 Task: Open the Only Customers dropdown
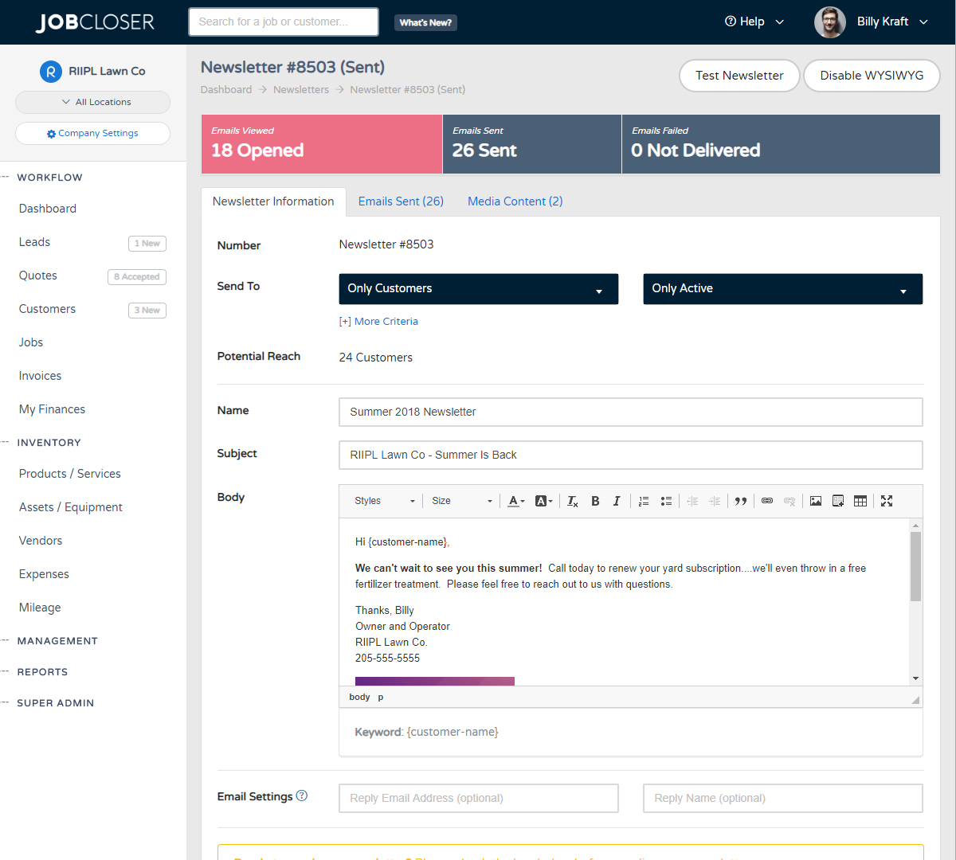click(x=478, y=289)
